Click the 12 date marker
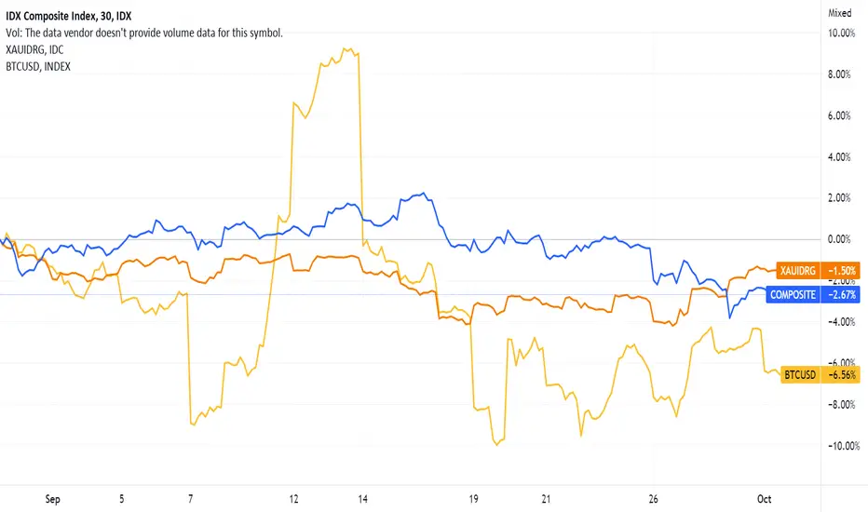The image size is (868, 512). tap(293, 499)
